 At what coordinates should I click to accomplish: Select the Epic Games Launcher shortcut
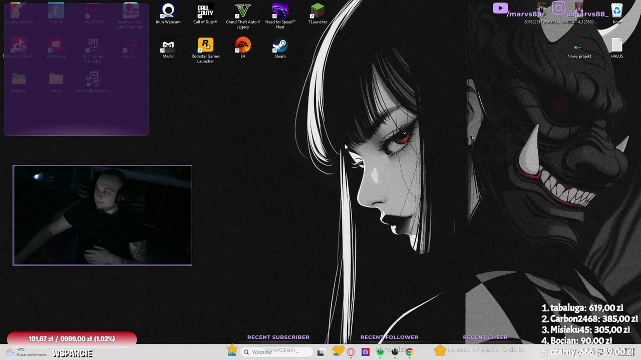tap(93, 50)
